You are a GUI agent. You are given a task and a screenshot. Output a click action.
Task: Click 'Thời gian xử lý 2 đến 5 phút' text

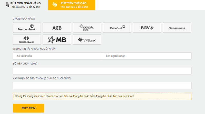(74, 7)
